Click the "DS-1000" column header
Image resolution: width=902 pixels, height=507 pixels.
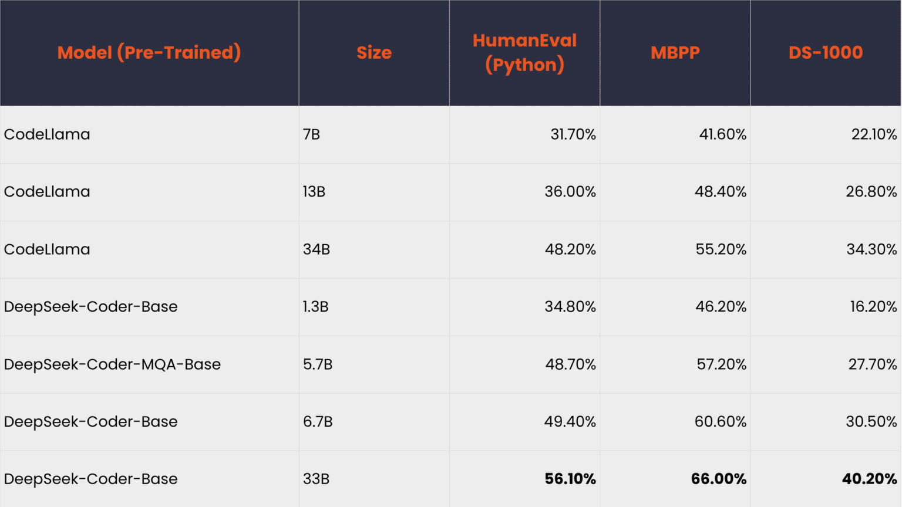[826, 53]
